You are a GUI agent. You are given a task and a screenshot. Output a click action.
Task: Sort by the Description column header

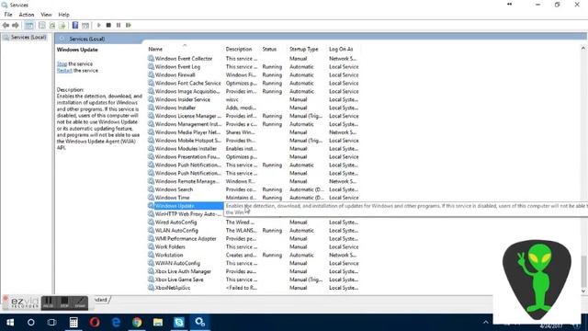[x=239, y=49]
